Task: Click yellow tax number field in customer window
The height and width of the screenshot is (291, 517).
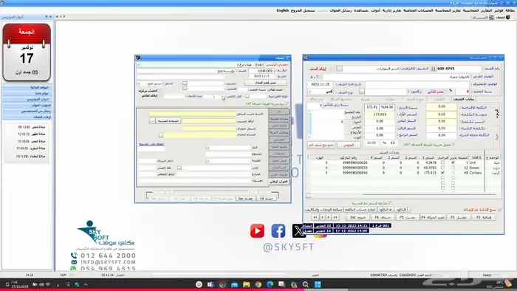Action: [x=209, y=121]
